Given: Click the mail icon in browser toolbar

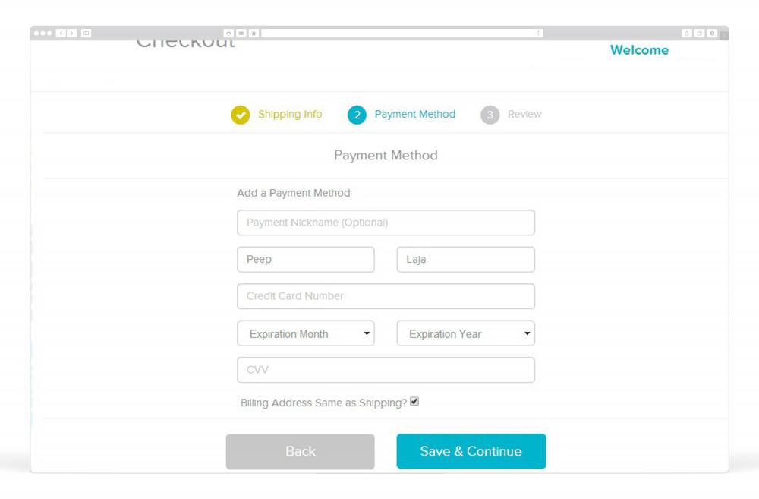Looking at the screenshot, I should click(241, 33).
